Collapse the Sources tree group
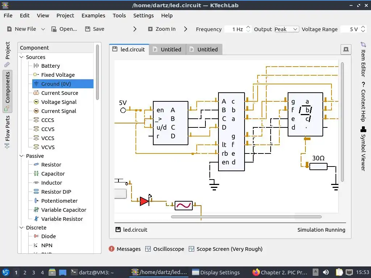371x278 pixels. [21, 57]
